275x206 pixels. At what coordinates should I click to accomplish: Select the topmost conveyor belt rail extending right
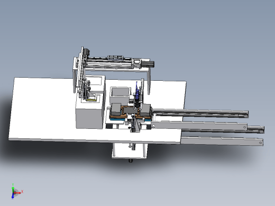click(x=201, y=113)
